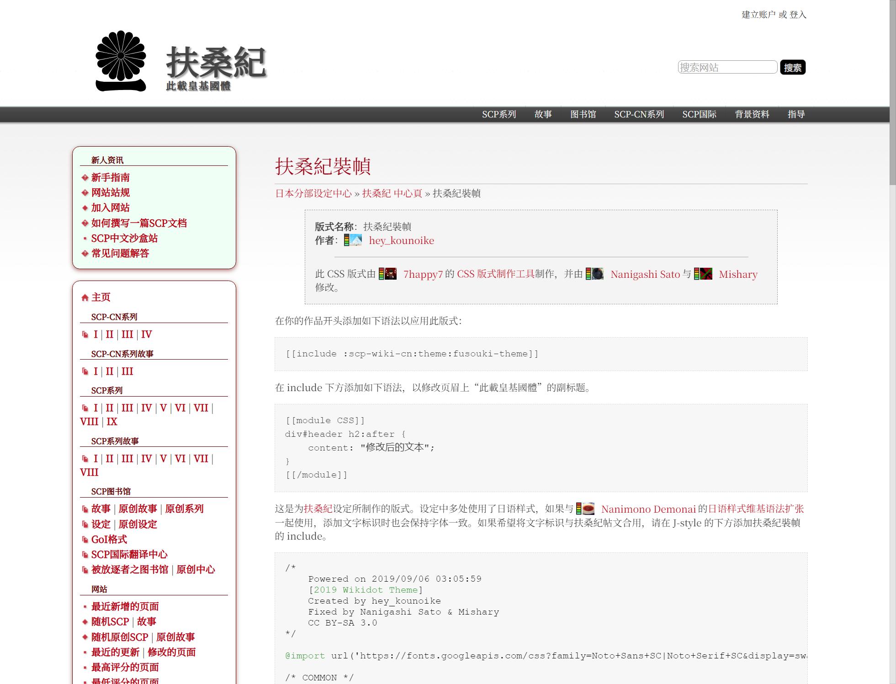Open the SCP系列 navigation menu

click(498, 114)
